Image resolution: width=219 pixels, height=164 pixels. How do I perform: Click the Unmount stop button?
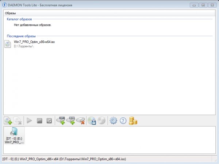(39, 121)
